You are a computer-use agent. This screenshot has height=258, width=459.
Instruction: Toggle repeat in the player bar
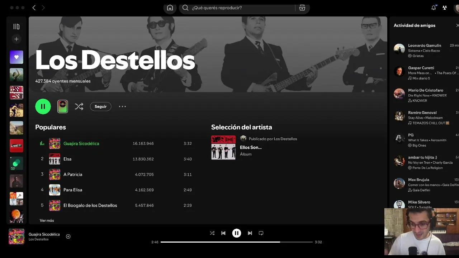coord(261,233)
